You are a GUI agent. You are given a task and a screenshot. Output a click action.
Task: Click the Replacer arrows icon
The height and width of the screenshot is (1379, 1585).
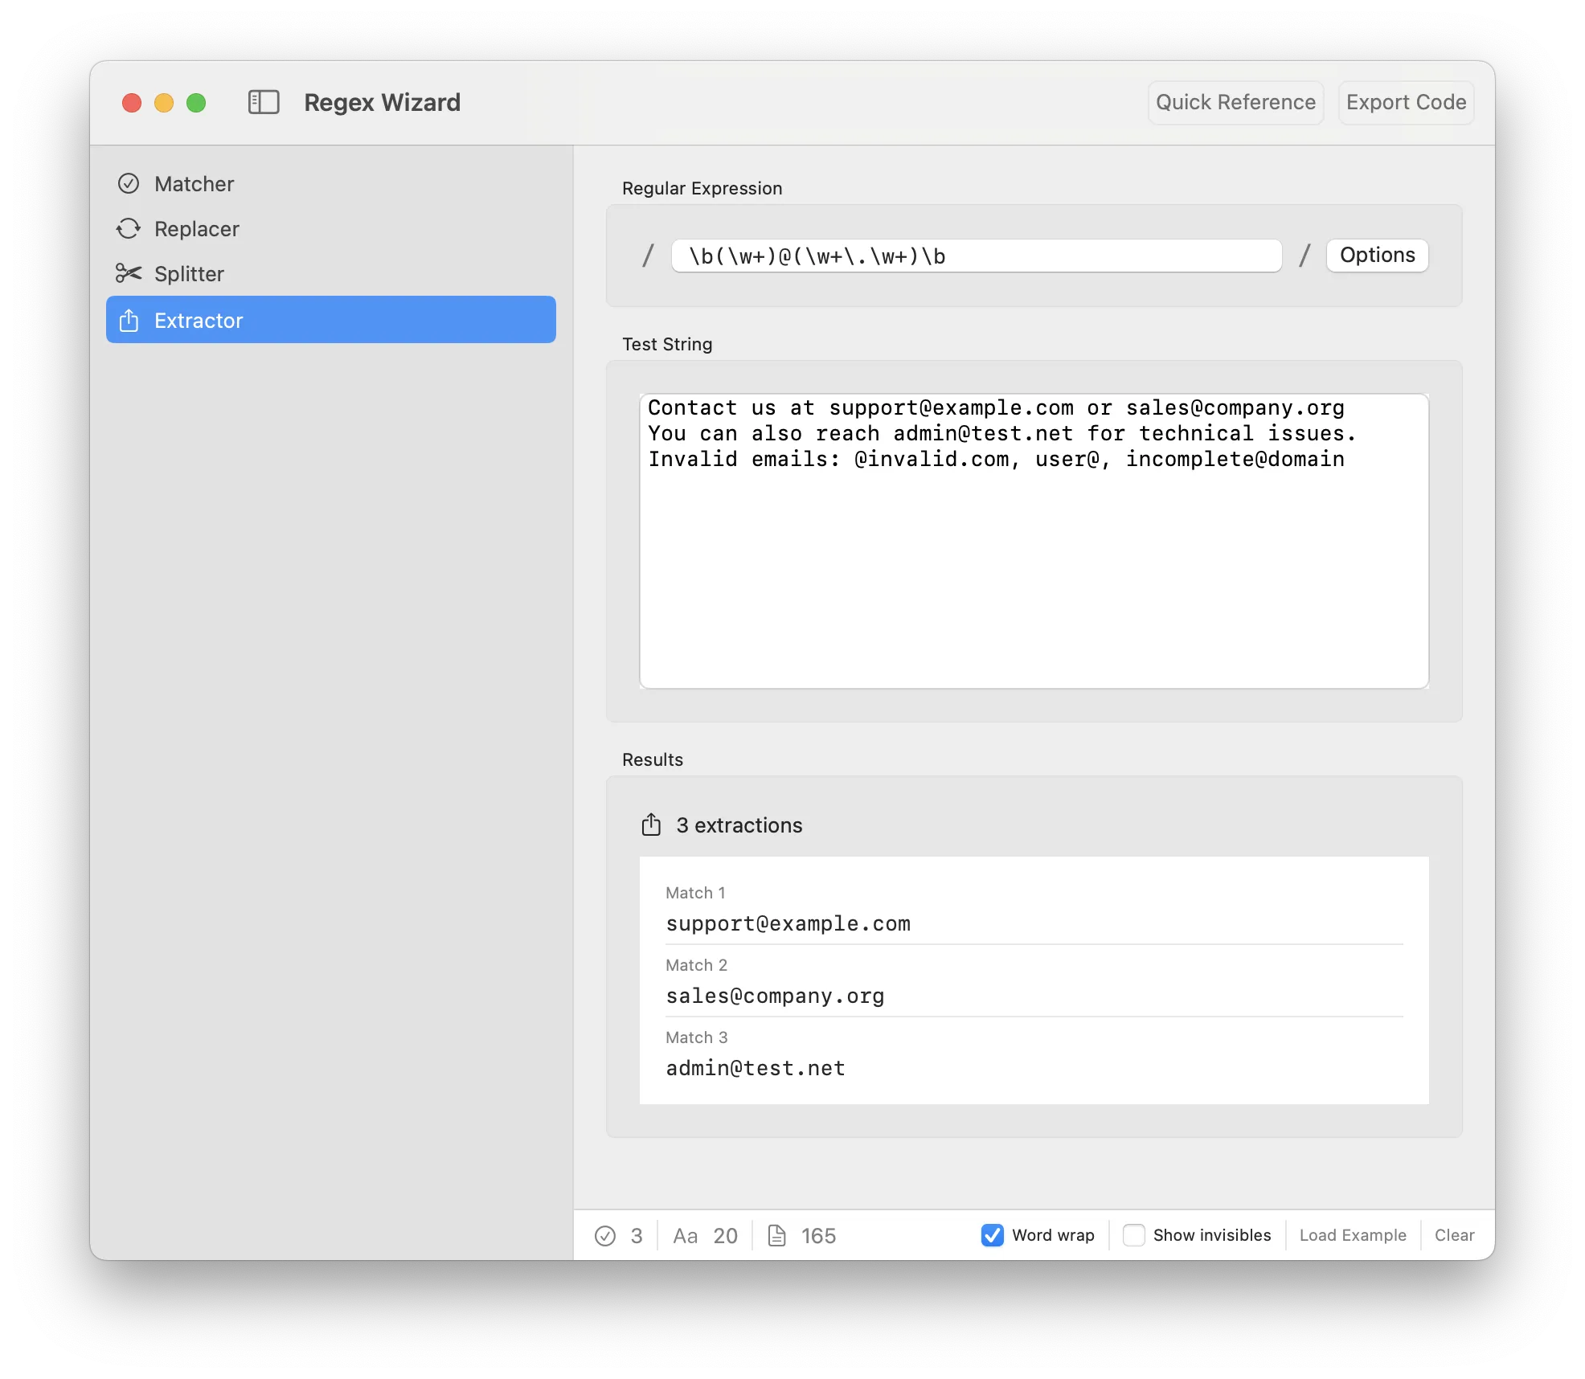coord(129,229)
